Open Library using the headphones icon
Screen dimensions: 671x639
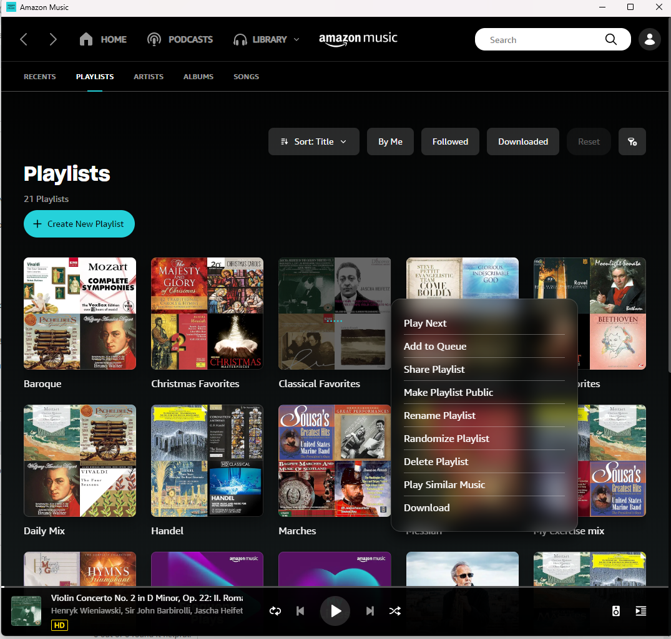[x=240, y=39]
